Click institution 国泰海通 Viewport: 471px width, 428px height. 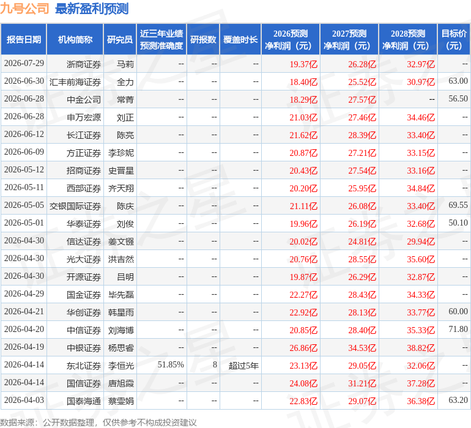pos(84,400)
